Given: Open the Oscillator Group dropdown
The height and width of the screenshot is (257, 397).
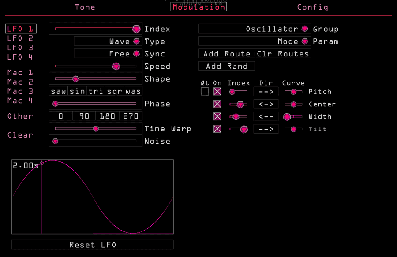Looking at the screenshot, I should tap(255, 29).
